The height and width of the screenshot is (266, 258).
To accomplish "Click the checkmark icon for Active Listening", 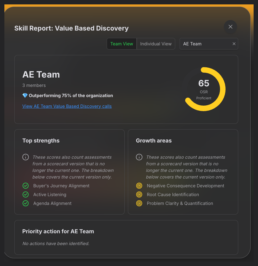I will point(26,194).
